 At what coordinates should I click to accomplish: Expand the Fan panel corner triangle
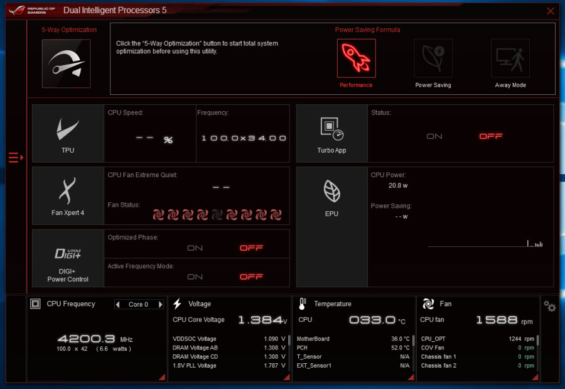tap(535, 376)
